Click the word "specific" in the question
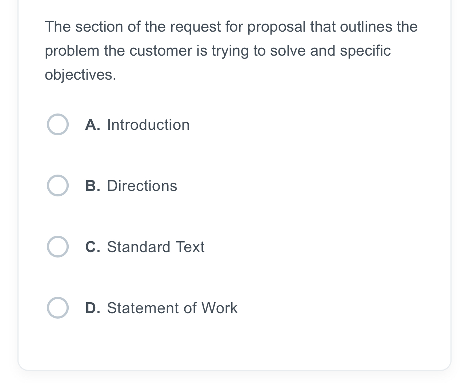Screen dimensions: 469x383 click(365, 51)
